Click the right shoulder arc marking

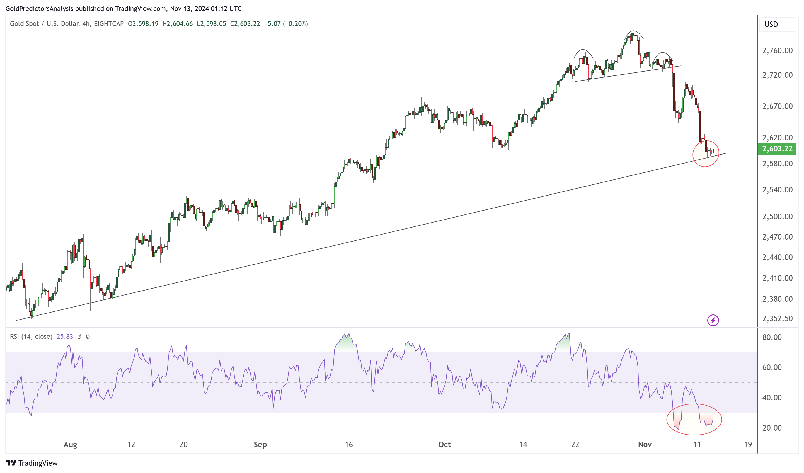pyautogui.click(x=663, y=53)
